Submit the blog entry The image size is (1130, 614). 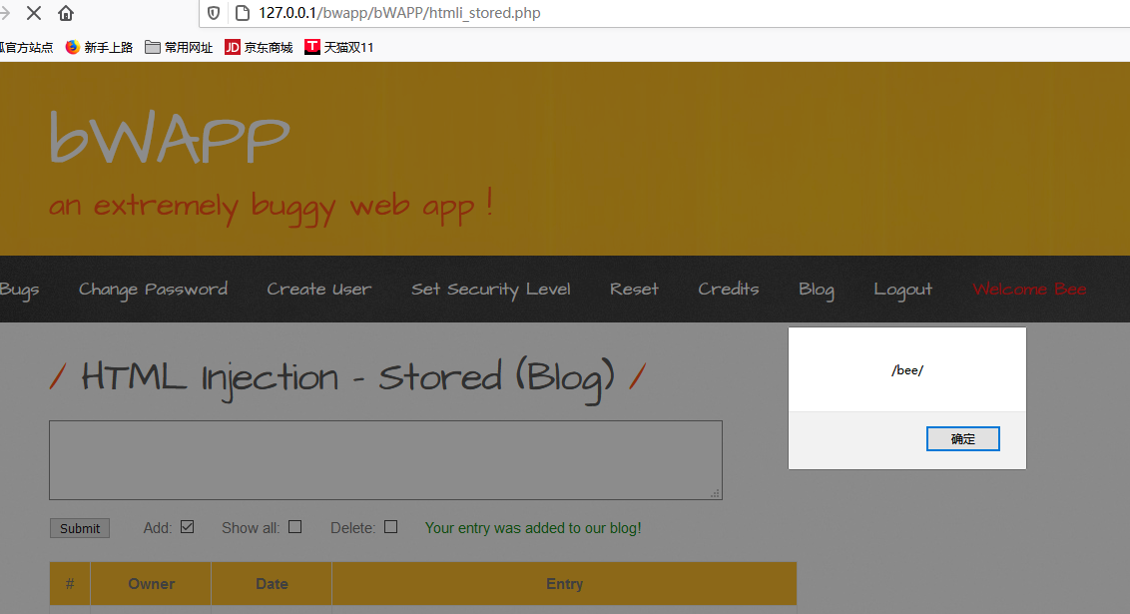pos(80,528)
